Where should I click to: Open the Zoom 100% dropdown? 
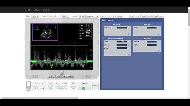point(35,16)
